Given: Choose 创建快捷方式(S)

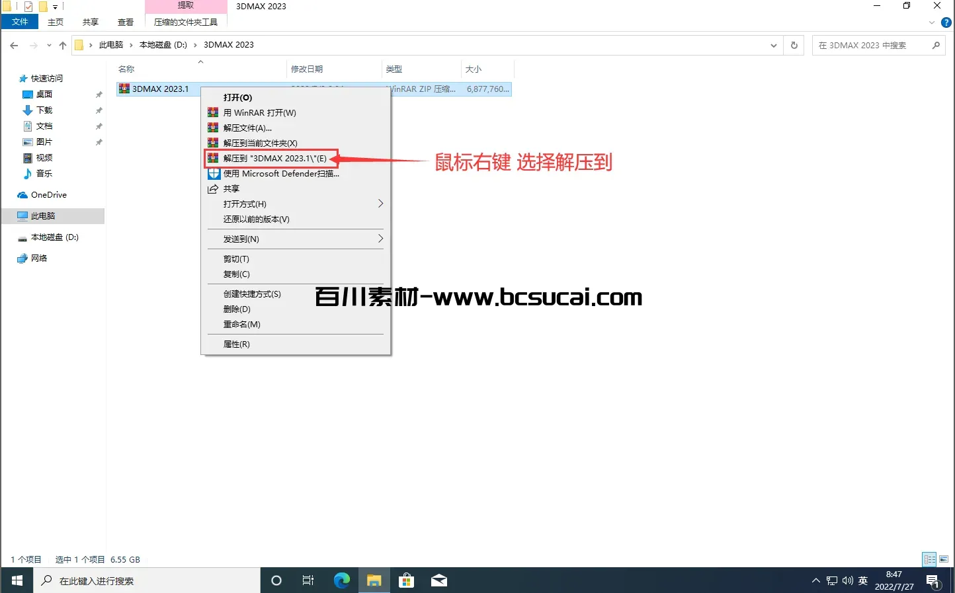Looking at the screenshot, I should coord(296,294).
